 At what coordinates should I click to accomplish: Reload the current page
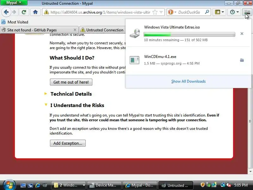24,12
